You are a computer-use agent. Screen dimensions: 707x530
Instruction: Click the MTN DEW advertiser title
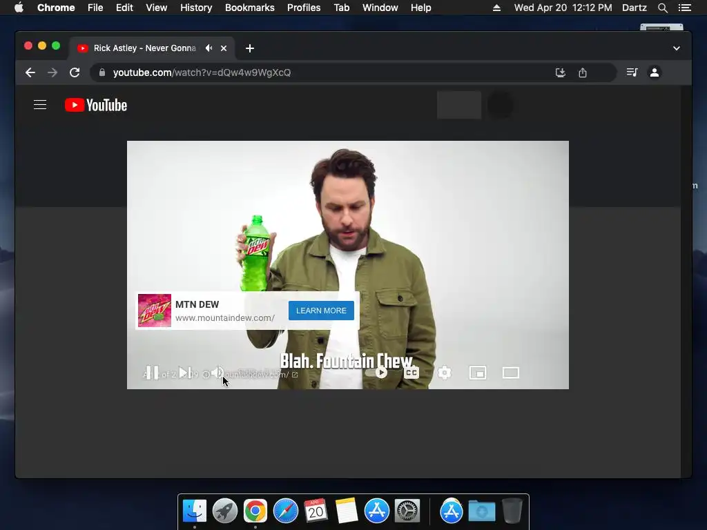tap(197, 304)
